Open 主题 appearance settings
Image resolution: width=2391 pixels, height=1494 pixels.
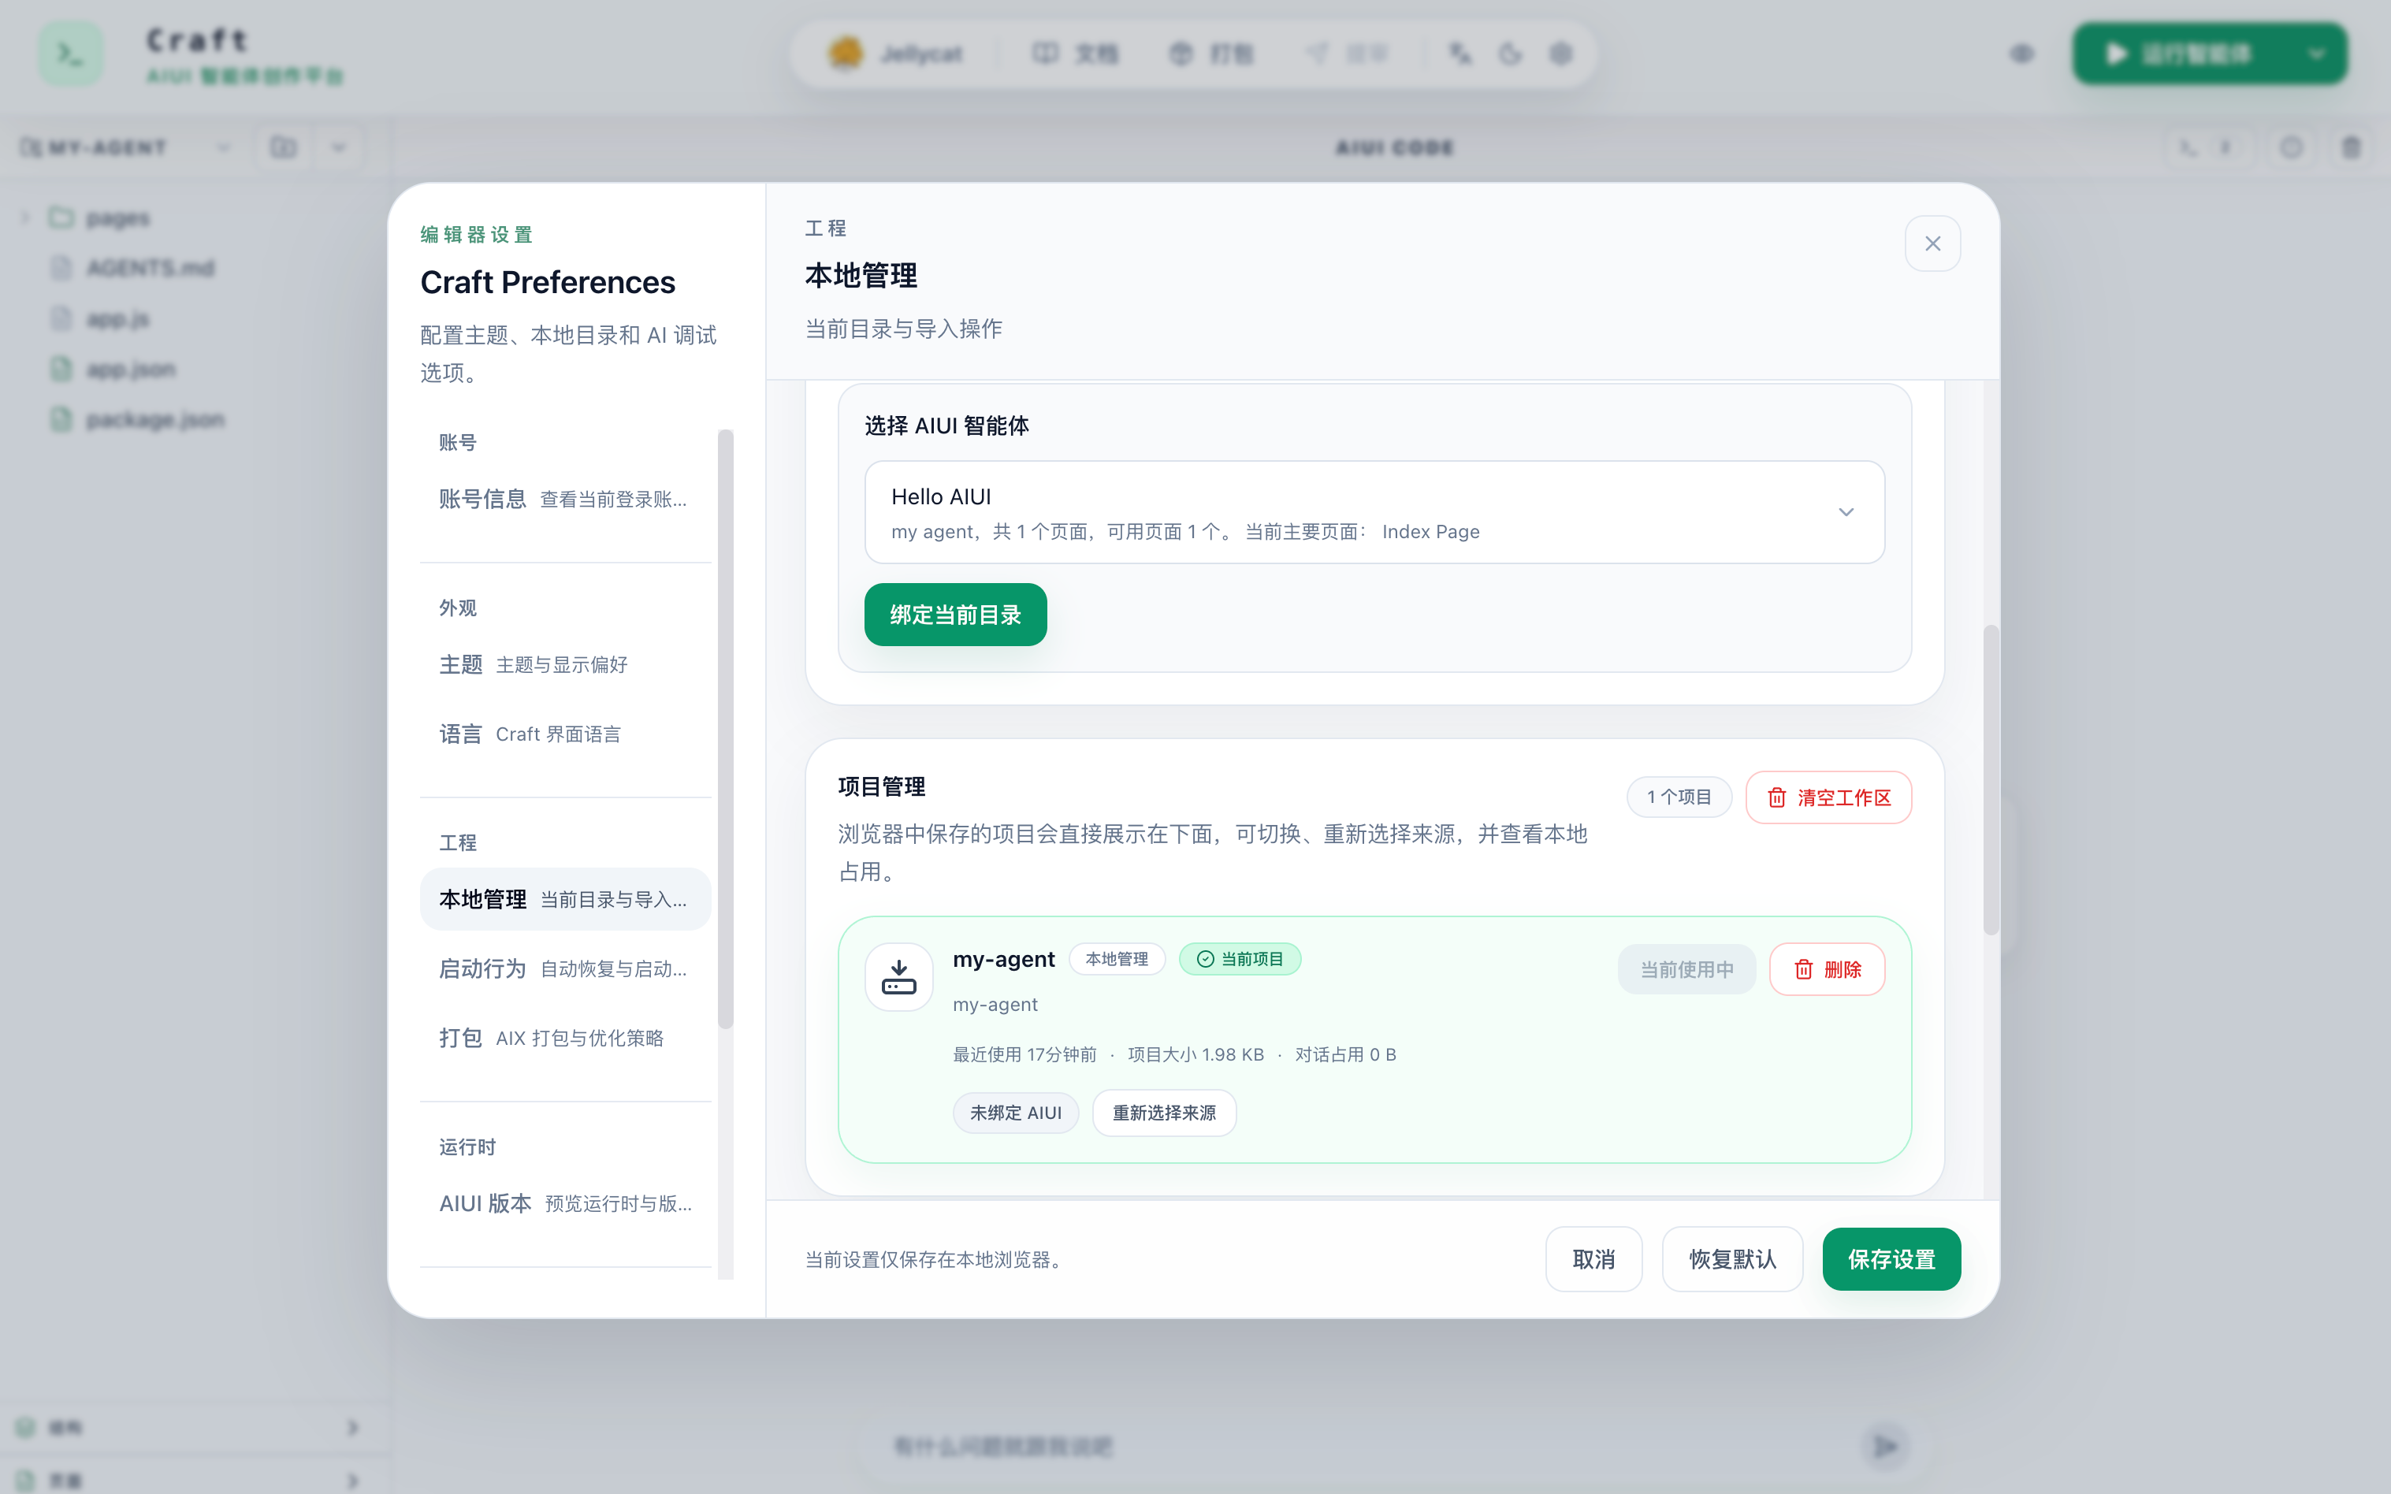564,665
